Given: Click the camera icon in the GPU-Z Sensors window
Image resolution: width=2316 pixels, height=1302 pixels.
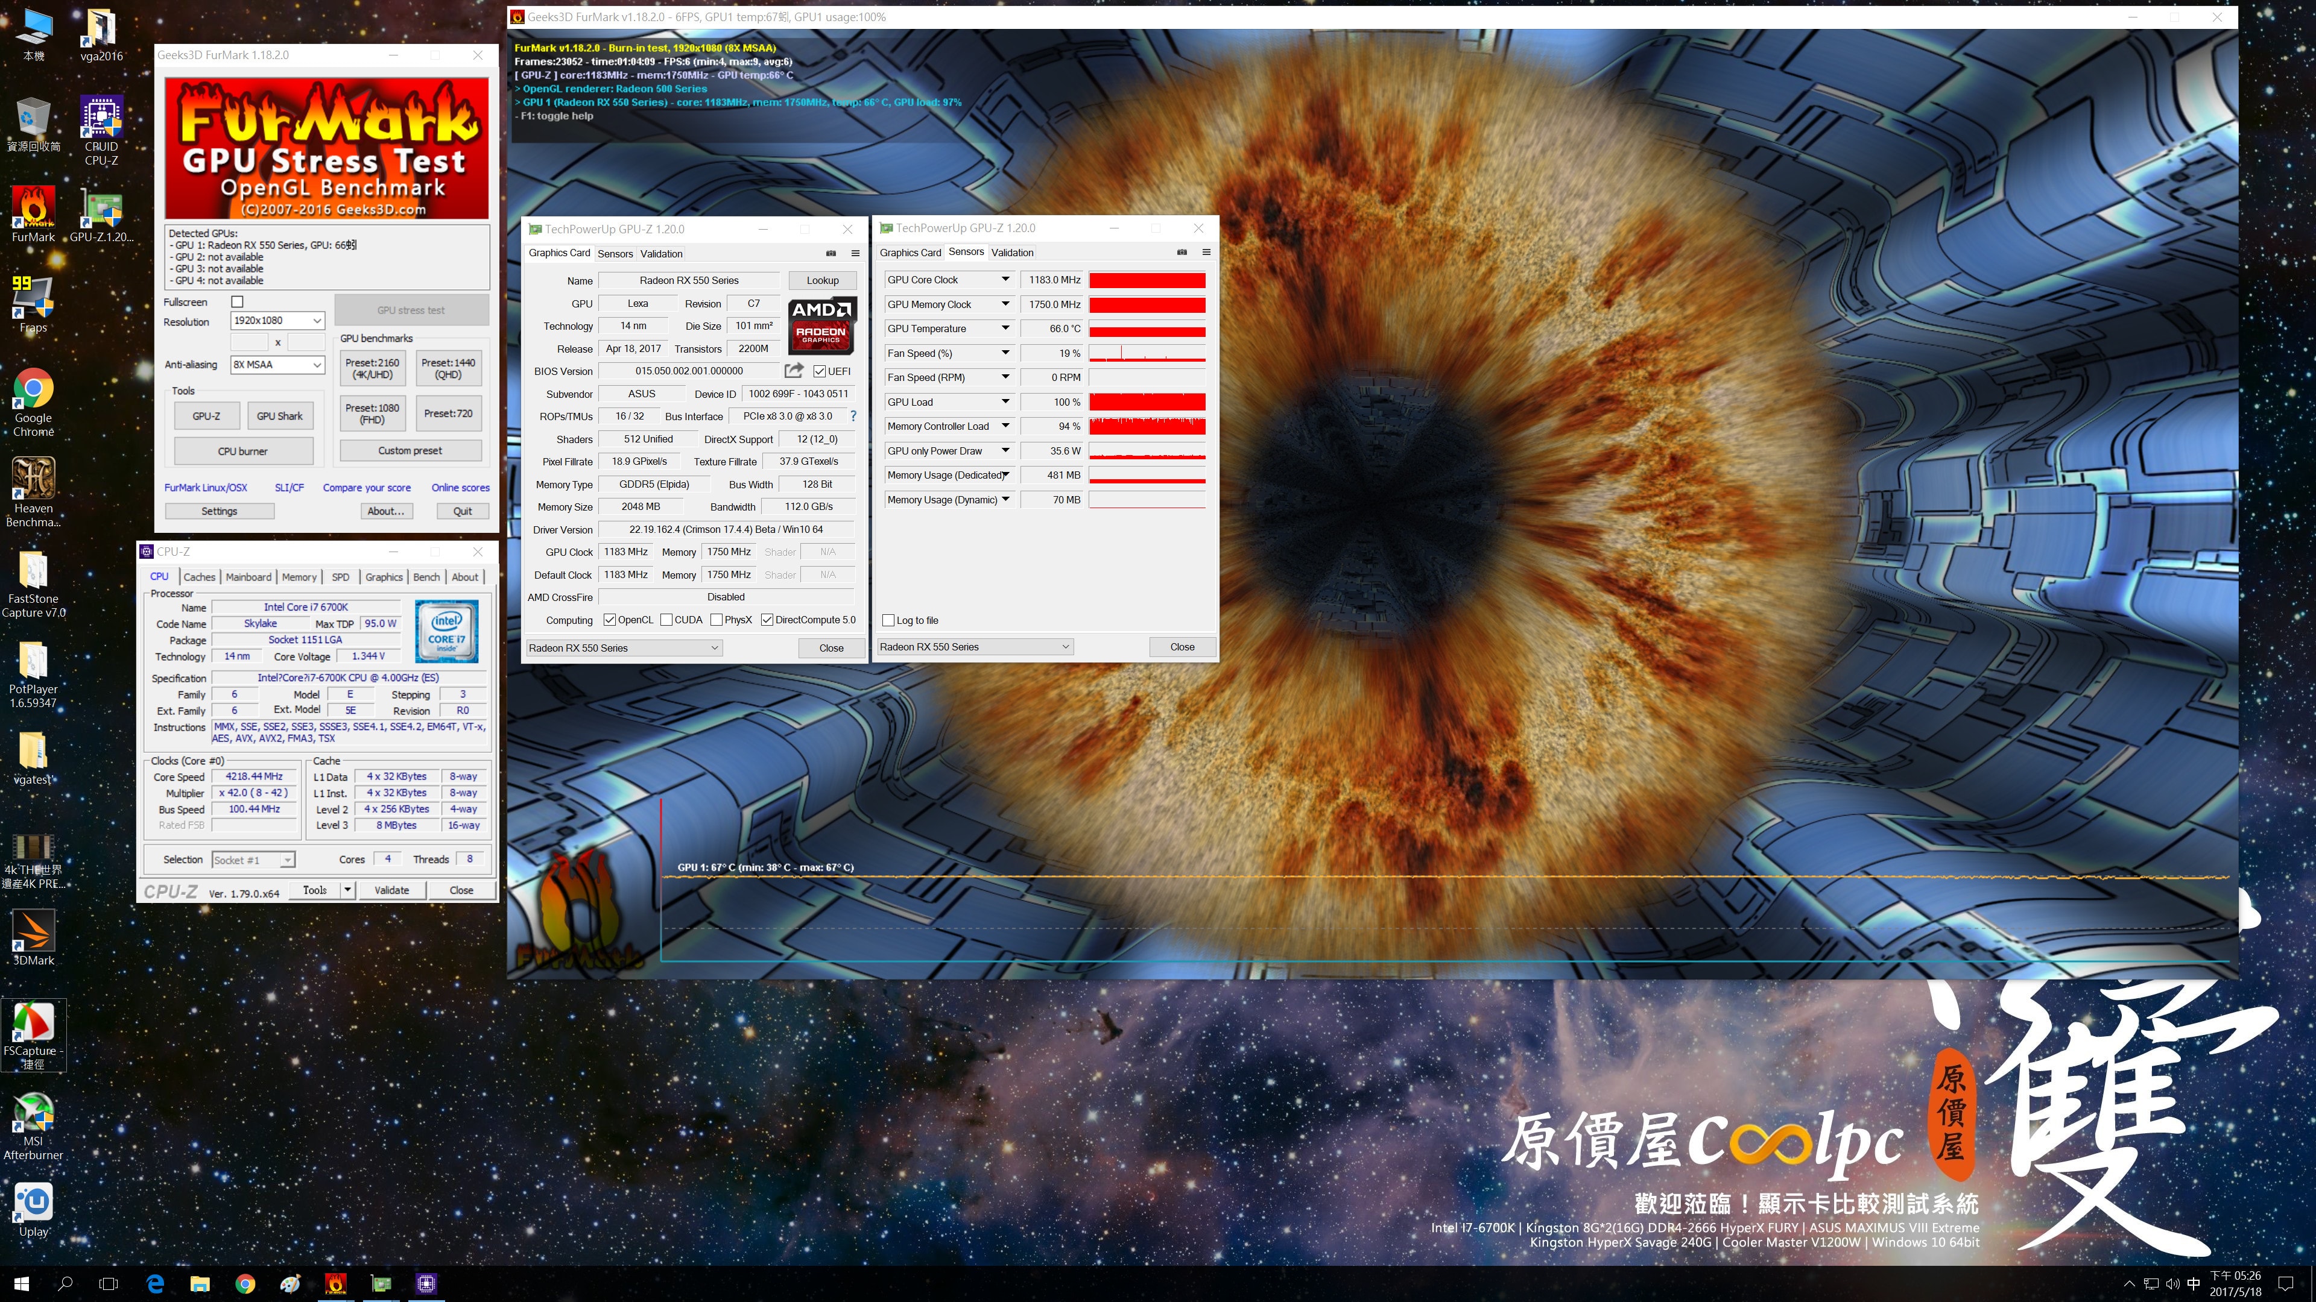Looking at the screenshot, I should [x=1182, y=253].
